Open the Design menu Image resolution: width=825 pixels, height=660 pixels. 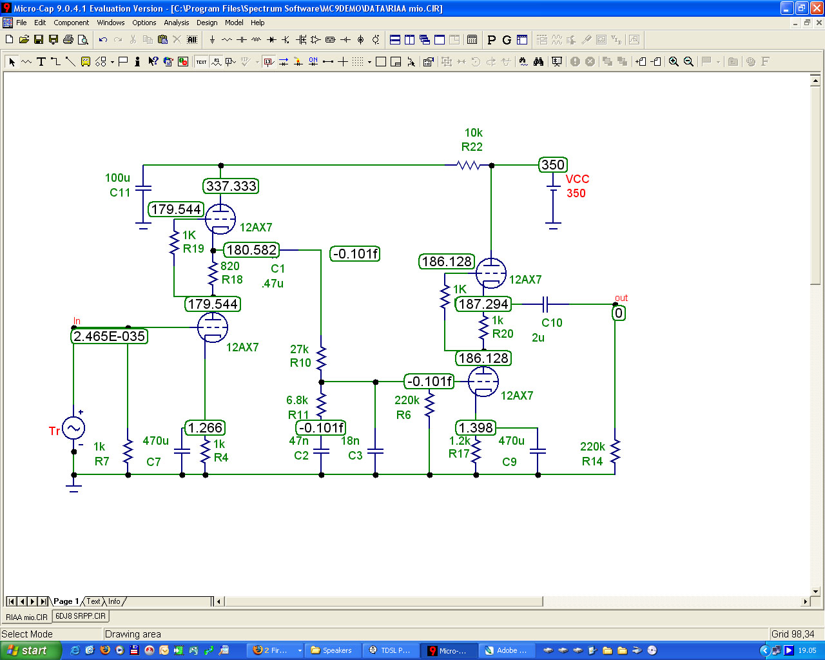(207, 23)
